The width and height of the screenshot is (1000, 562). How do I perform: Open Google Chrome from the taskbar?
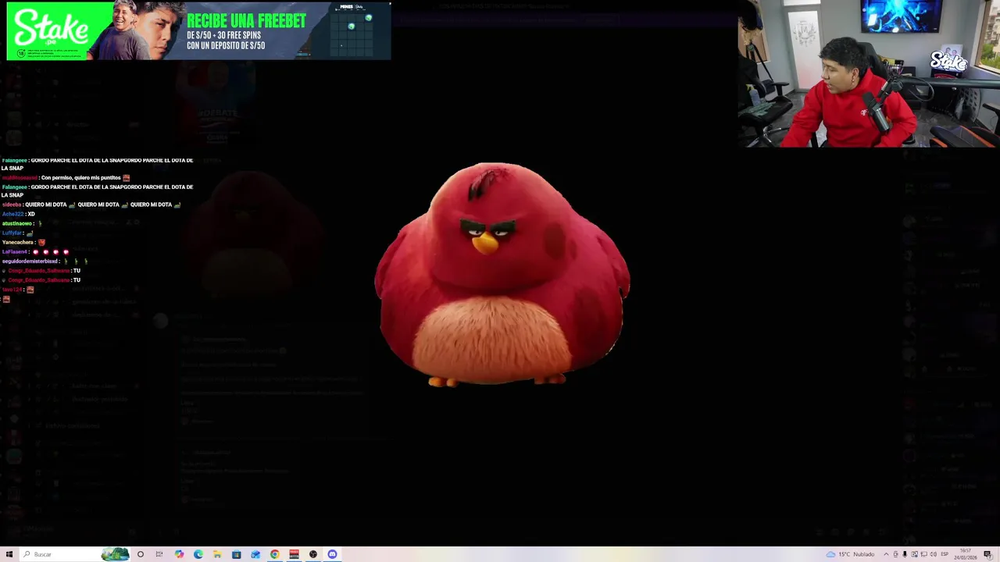[x=275, y=554]
